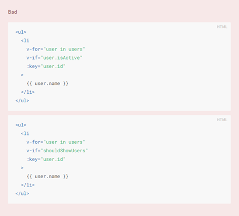The width and height of the screenshot is (239, 216).
Task: Click the closing </ul> tag in first block
Action: [x=22, y=101]
